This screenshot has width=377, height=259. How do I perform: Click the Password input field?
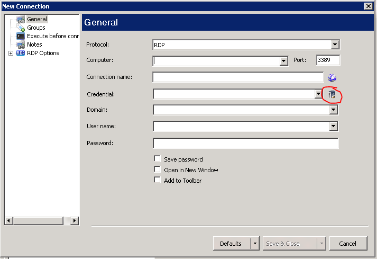pos(245,143)
